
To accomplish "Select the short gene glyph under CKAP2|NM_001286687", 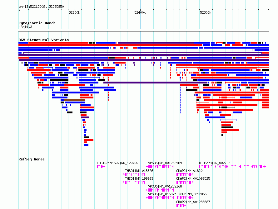I will pos(181,206).
